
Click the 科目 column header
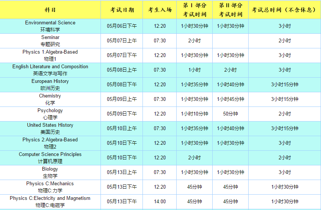(x=50, y=10)
